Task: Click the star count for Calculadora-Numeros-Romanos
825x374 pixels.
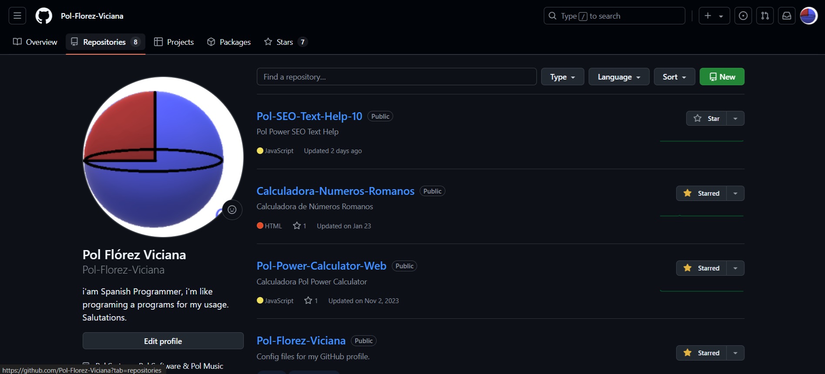Action: pos(300,226)
